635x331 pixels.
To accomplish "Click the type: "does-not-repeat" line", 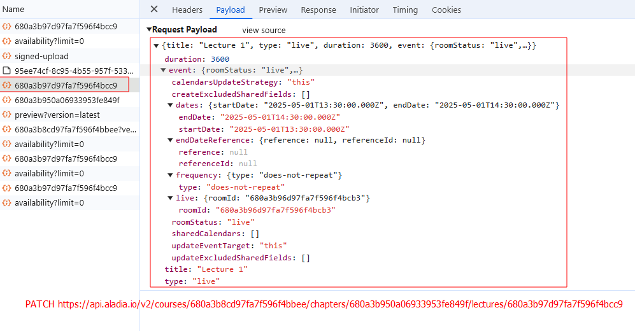I will pyautogui.click(x=232, y=187).
